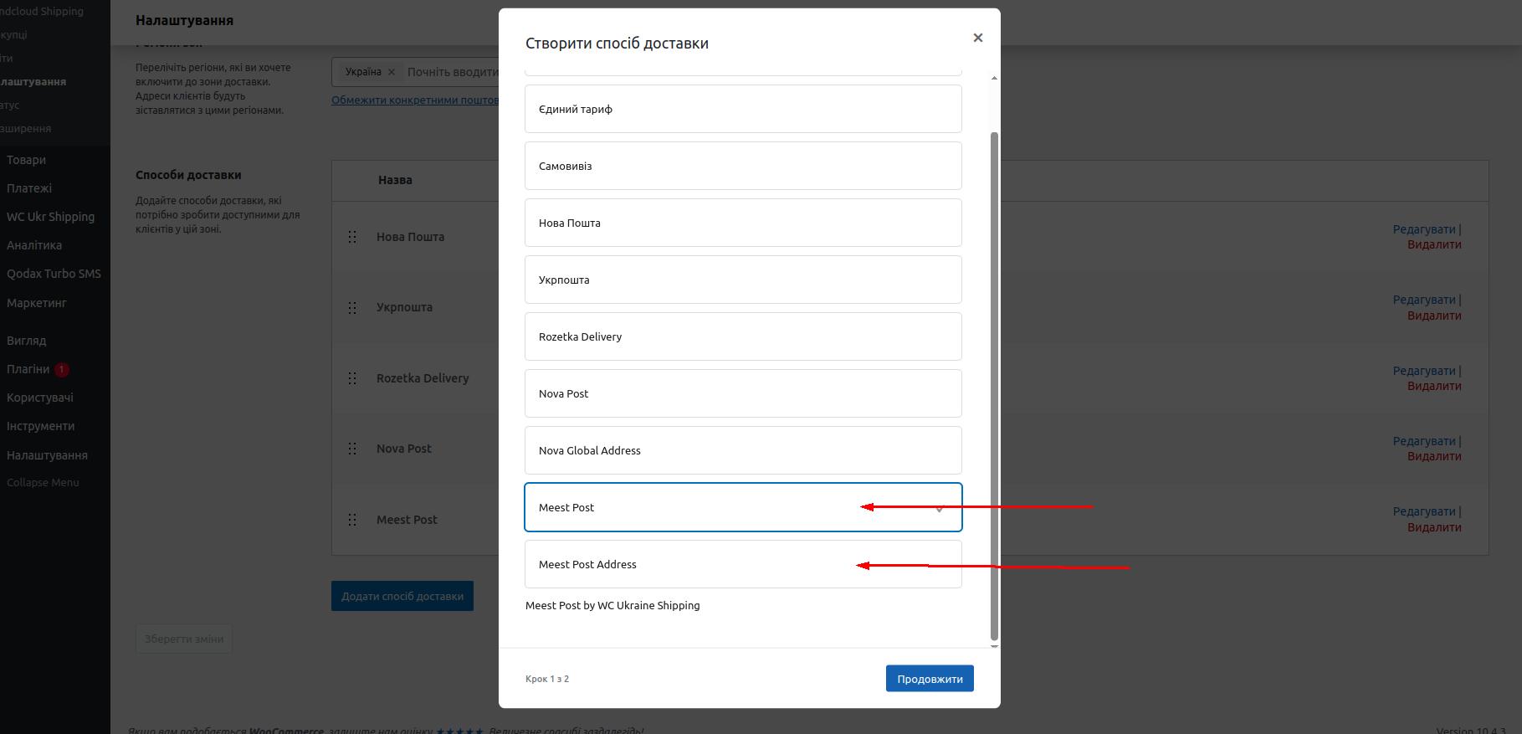Open WC Ukr Shipping sidebar menu
This screenshot has width=1522, height=734.
pyautogui.click(x=50, y=217)
